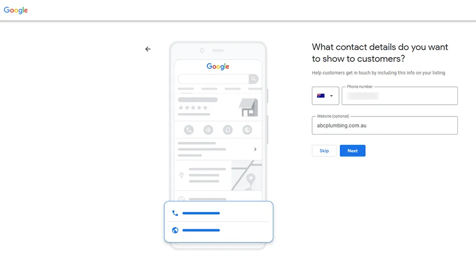
Task: Click the map pin location icon in mockup
Action: coord(181,175)
